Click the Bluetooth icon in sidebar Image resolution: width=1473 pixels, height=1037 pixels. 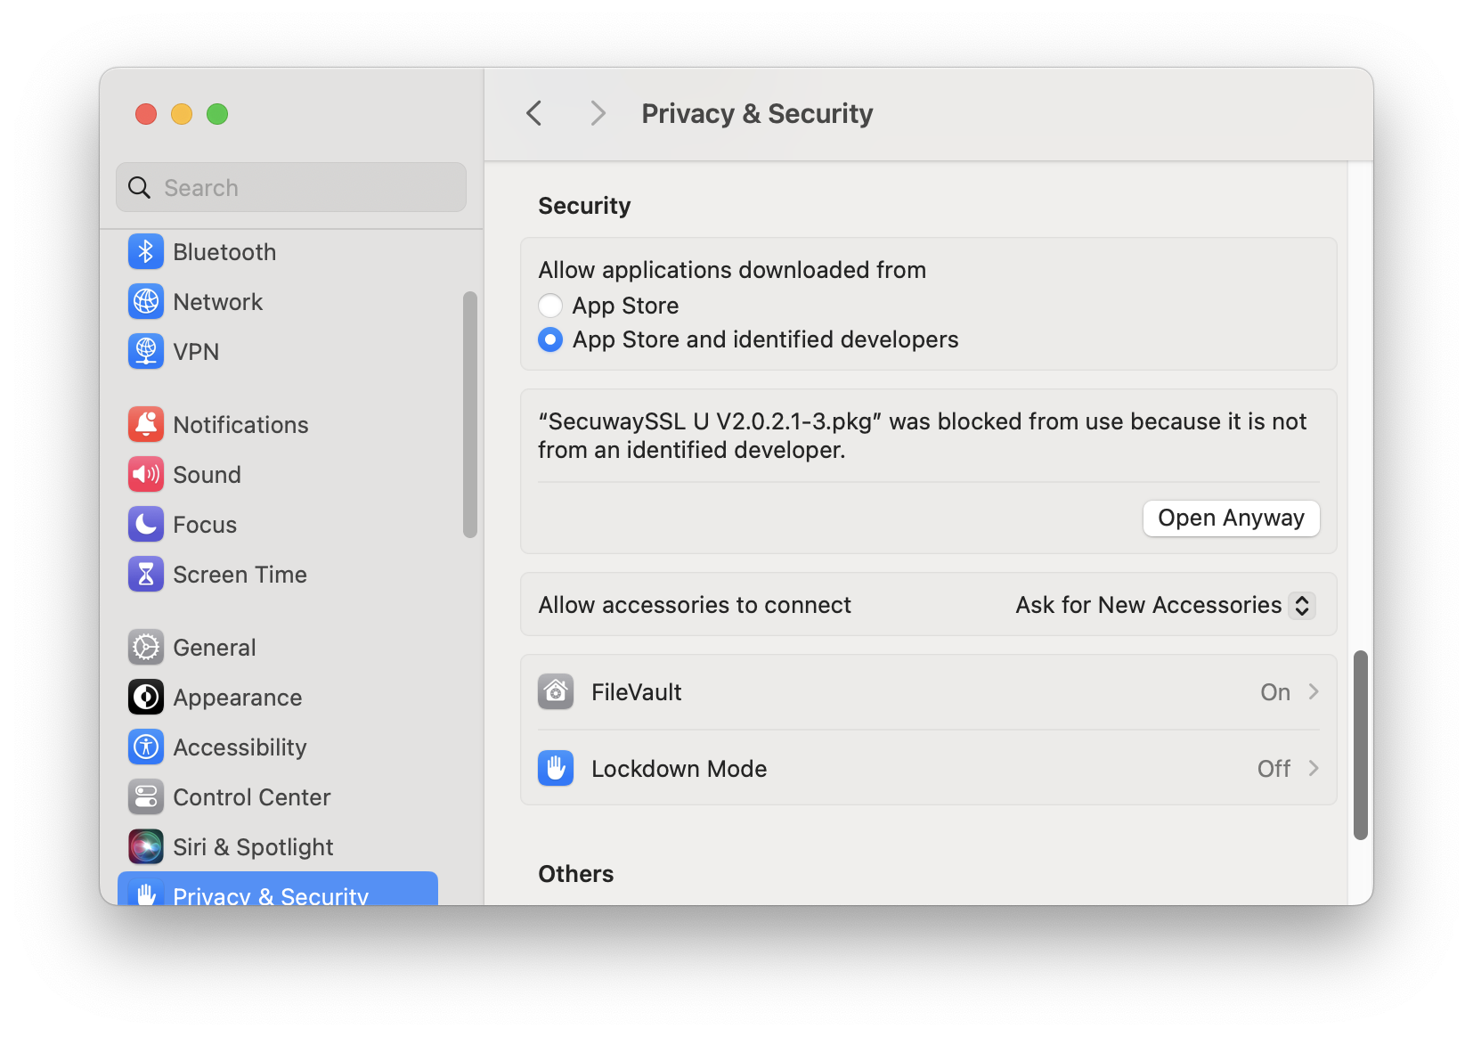146,252
